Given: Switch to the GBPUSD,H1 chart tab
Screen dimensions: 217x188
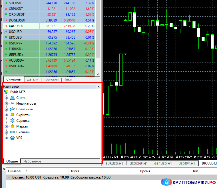Looking at the screenshot, I should [163, 164].
